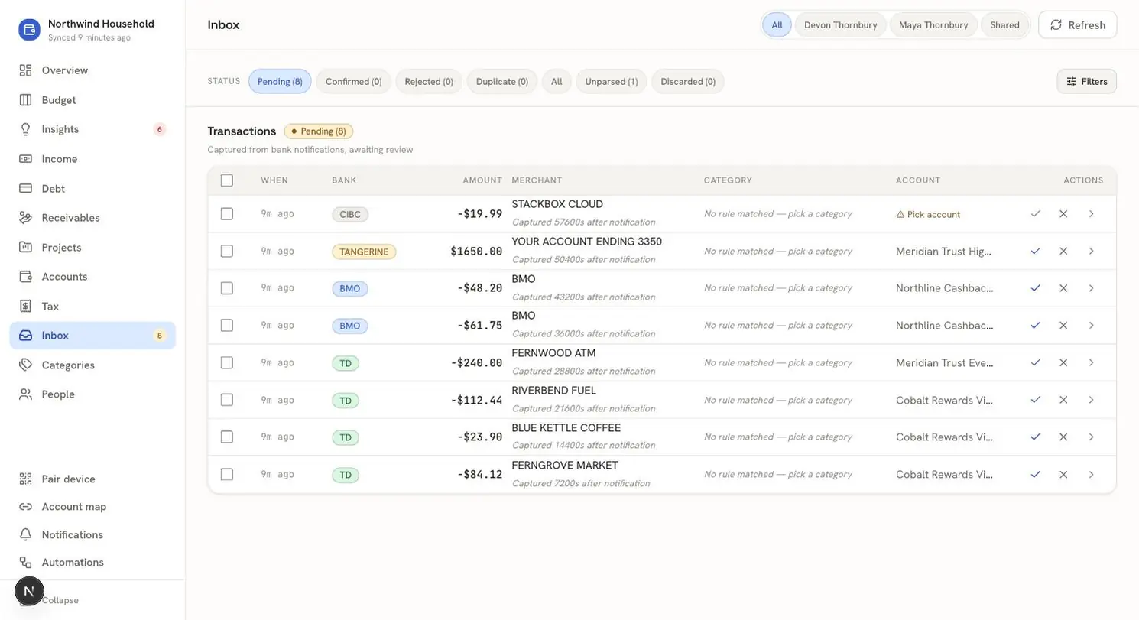Filter inbox by Maya Thornbury
This screenshot has width=1139, height=620.
point(933,25)
